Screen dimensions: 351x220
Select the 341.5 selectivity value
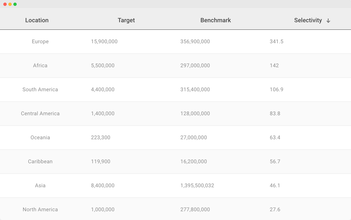[276, 41]
